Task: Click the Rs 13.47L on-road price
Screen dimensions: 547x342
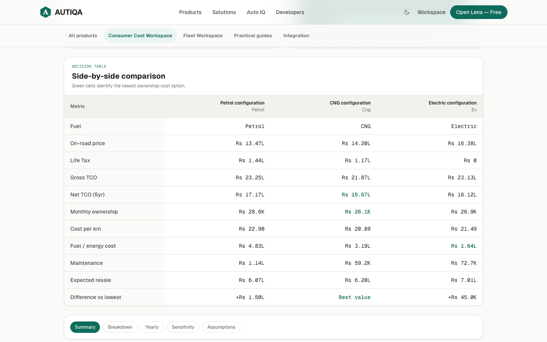Action: coord(250,143)
